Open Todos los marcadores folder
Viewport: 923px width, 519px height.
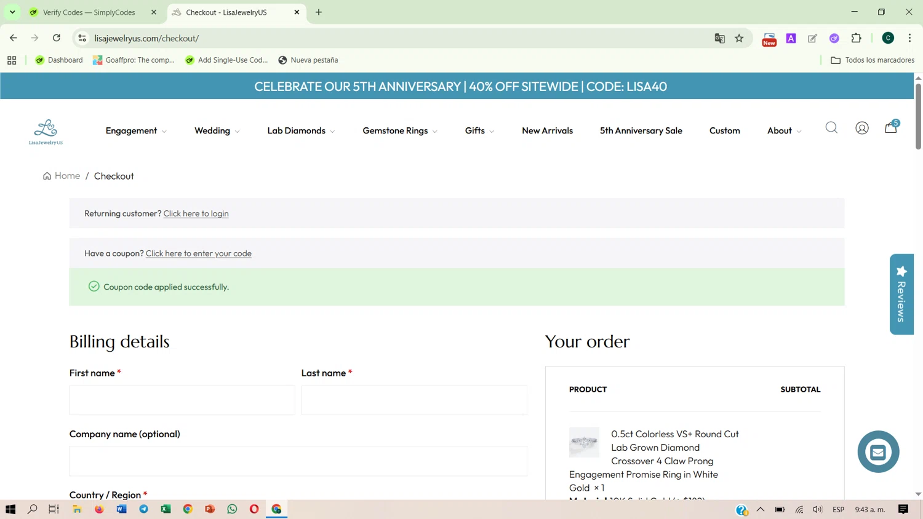tap(873, 60)
